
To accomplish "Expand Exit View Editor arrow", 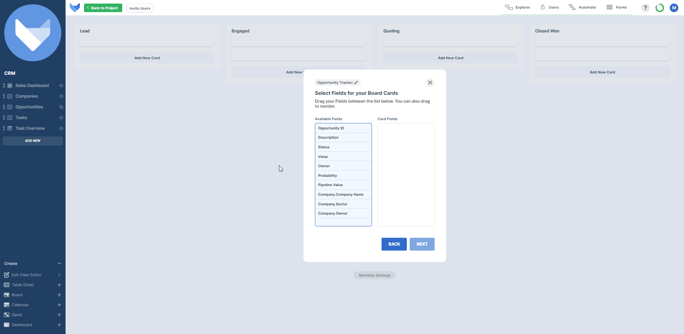I will [x=59, y=275].
